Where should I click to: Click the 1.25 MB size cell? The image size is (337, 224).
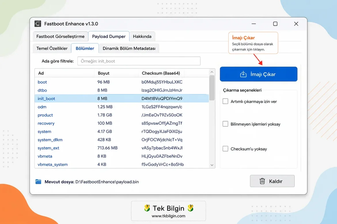pyautogui.click(x=105, y=107)
